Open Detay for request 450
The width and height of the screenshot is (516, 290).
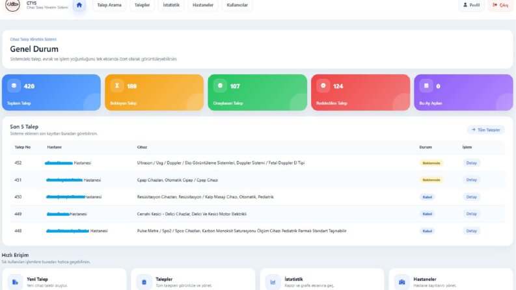[x=471, y=197]
